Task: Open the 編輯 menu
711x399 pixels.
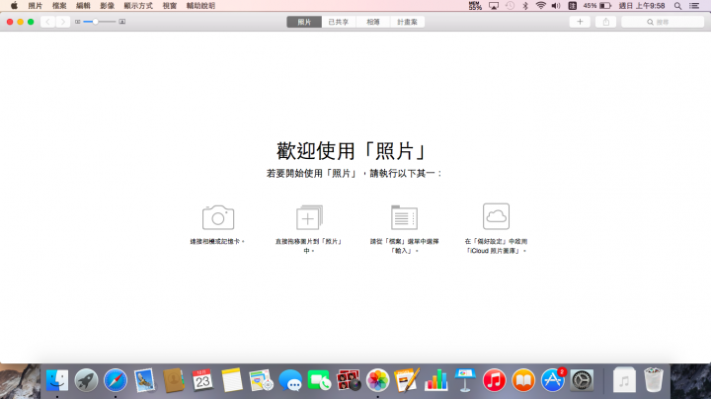Action: pos(83,6)
